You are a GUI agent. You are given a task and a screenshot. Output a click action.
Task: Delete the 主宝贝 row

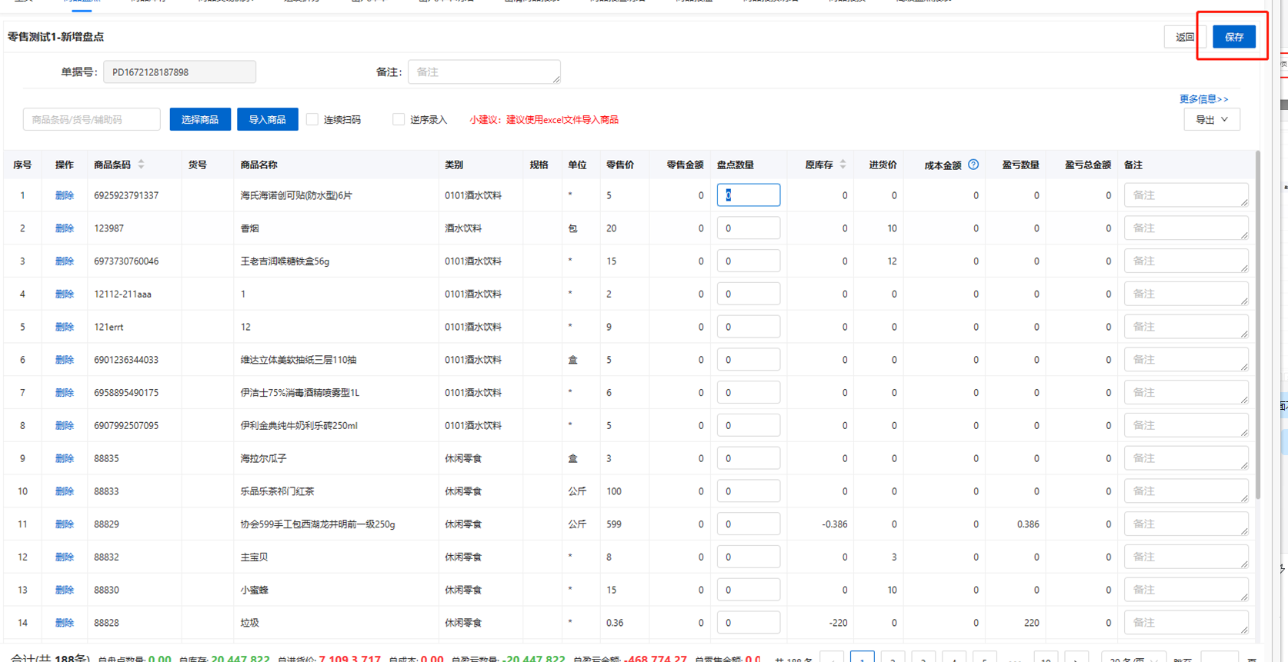tap(65, 557)
